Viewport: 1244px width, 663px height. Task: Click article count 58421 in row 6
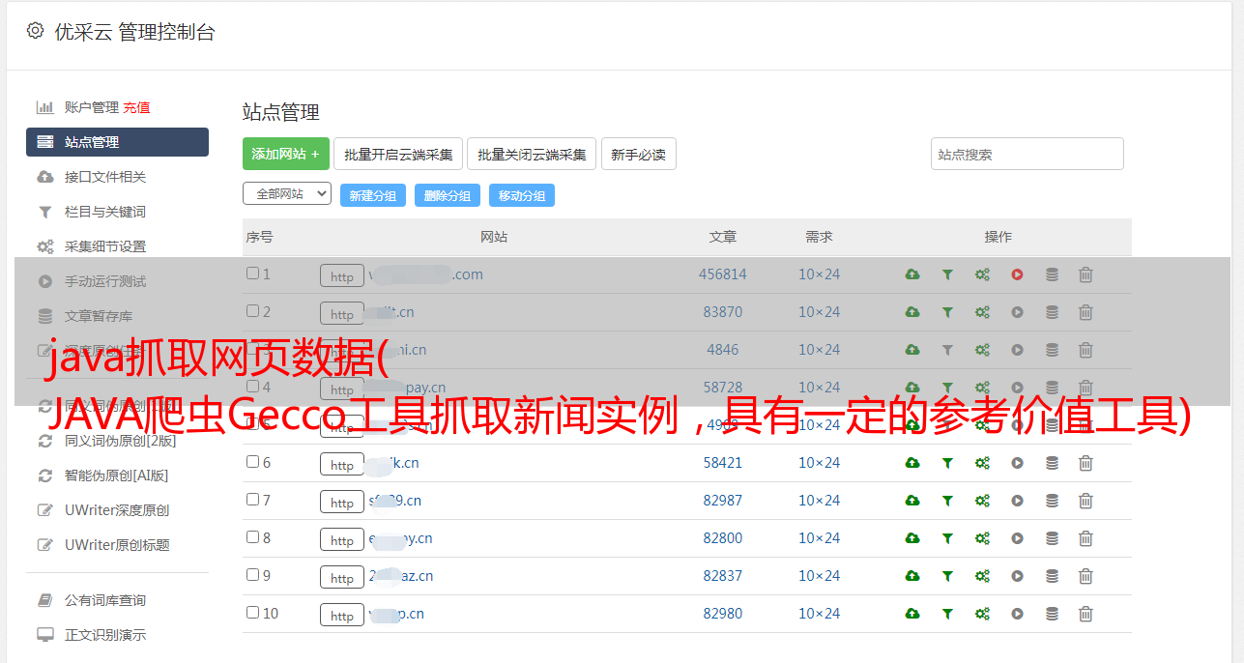click(723, 463)
